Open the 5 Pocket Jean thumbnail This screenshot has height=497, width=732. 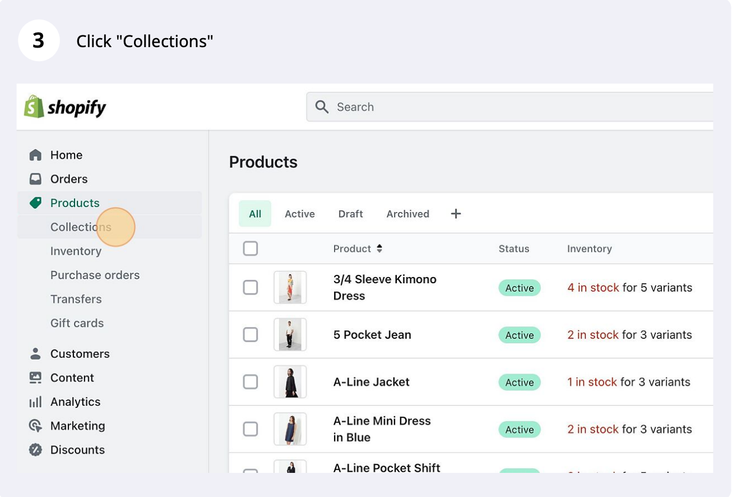[x=290, y=334]
